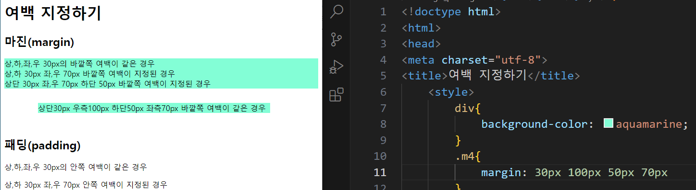Image resolution: width=696 pixels, height=190 pixels.
Task: Click the div{ selector in code
Action: click(468, 108)
